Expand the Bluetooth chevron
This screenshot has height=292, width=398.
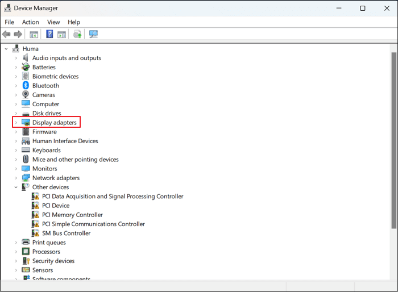[x=16, y=86]
